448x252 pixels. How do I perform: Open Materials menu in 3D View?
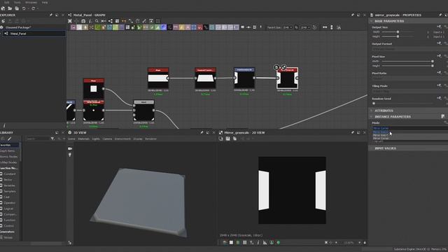(x=84, y=139)
